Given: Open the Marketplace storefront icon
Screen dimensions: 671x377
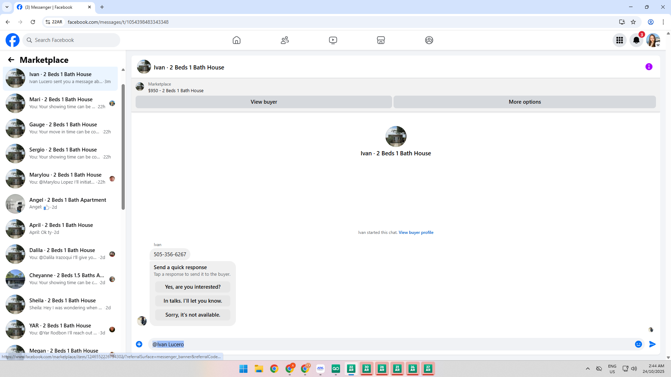Looking at the screenshot, I should (x=381, y=40).
